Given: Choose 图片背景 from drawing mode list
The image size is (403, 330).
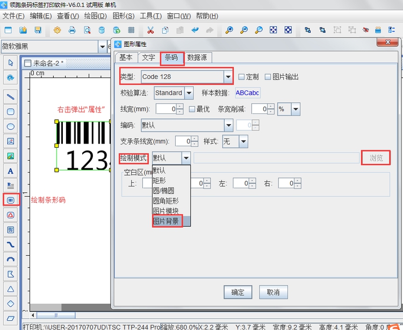Looking at the screenshot, I should (x=166, y=221).
